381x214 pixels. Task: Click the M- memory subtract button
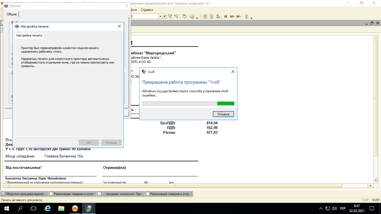pyautogui.click(x=238, y=16)
